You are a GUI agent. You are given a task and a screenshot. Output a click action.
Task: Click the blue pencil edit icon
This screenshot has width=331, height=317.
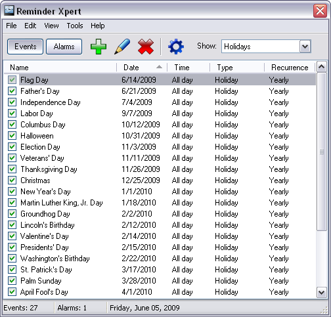(x=122, y=47)
